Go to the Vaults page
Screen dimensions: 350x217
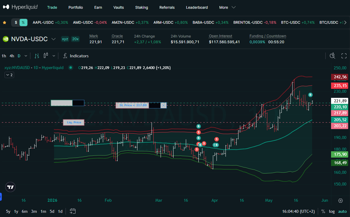[118, 7]
